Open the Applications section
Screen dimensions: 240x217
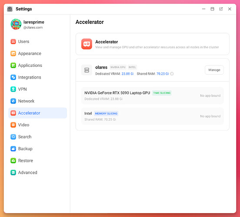pyautogui.click(x=38, y=66)
